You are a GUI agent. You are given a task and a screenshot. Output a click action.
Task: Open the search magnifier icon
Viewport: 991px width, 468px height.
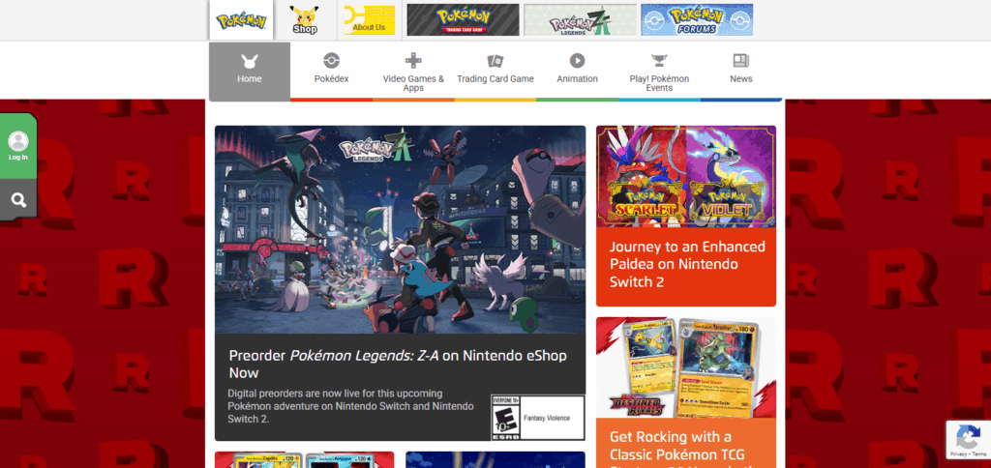(x=18, y=200)
